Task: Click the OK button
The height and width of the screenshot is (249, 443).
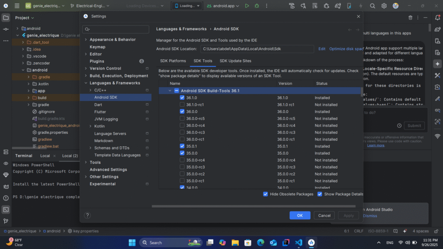Action: pyautogui.click(x=299, y=215)
